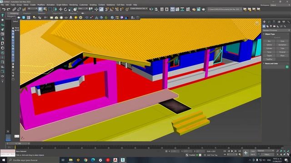Image resolution: width=291 pixels, height=163 pixels.
Task: Click the Zoom Extents All navigation icon
Action: pos(288,151)
